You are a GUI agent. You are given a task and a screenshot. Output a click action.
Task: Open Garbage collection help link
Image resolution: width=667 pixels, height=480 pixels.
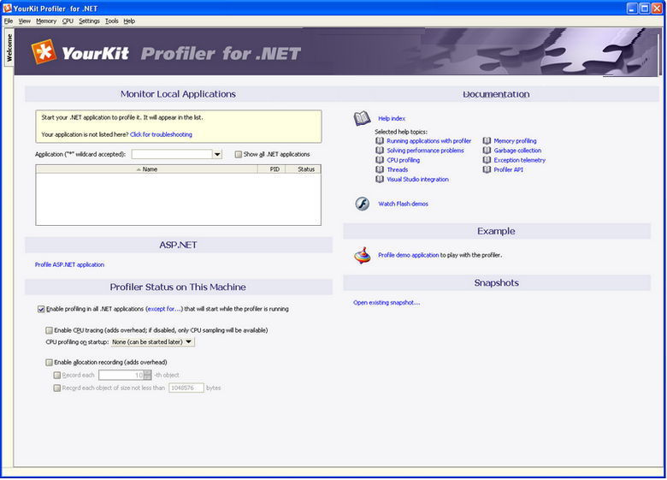(x=517, y=151)
